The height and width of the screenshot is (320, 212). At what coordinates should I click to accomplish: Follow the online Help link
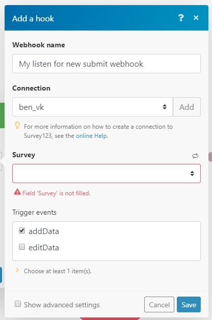pyautogui.click(x=91, y=136)
